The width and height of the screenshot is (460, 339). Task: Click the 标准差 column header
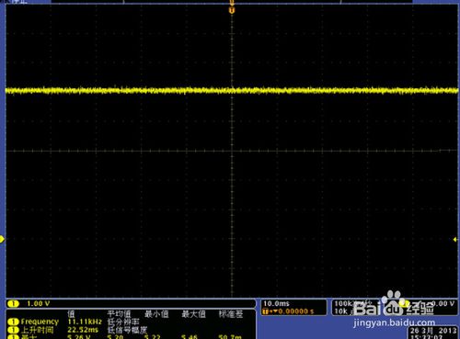231,314
